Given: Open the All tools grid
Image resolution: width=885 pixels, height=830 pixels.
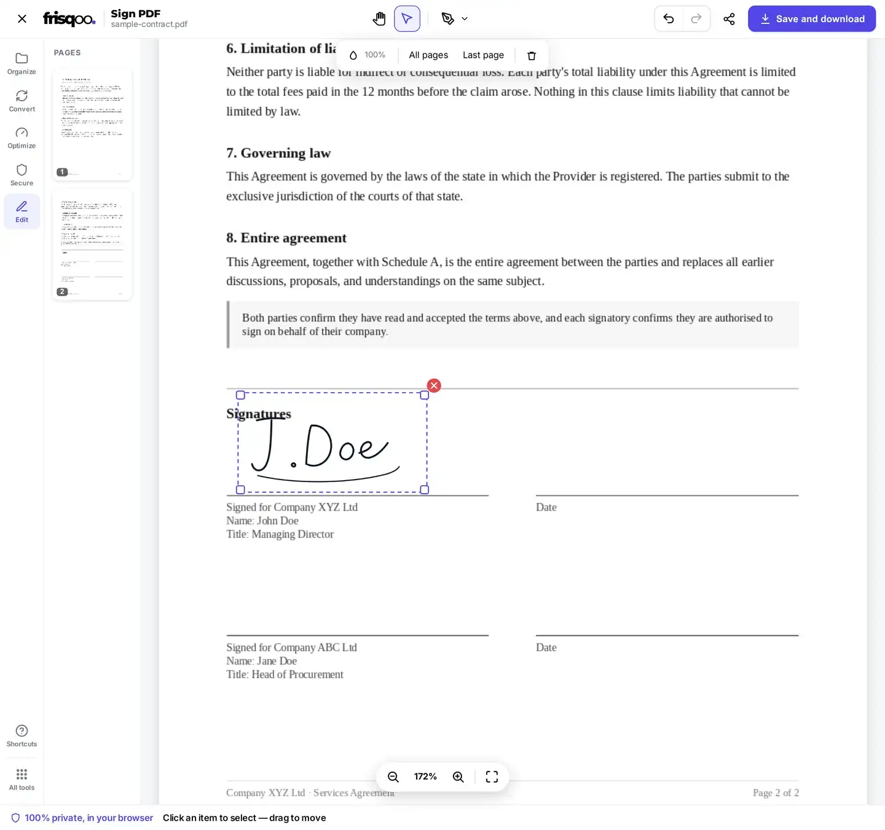Looking at the screenshot, I should click(x=22, y=779).
